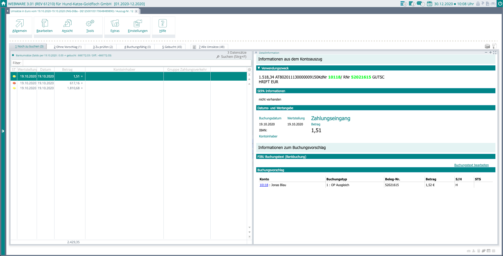Expand the left sidebar arrow

(x=3, y=131)
